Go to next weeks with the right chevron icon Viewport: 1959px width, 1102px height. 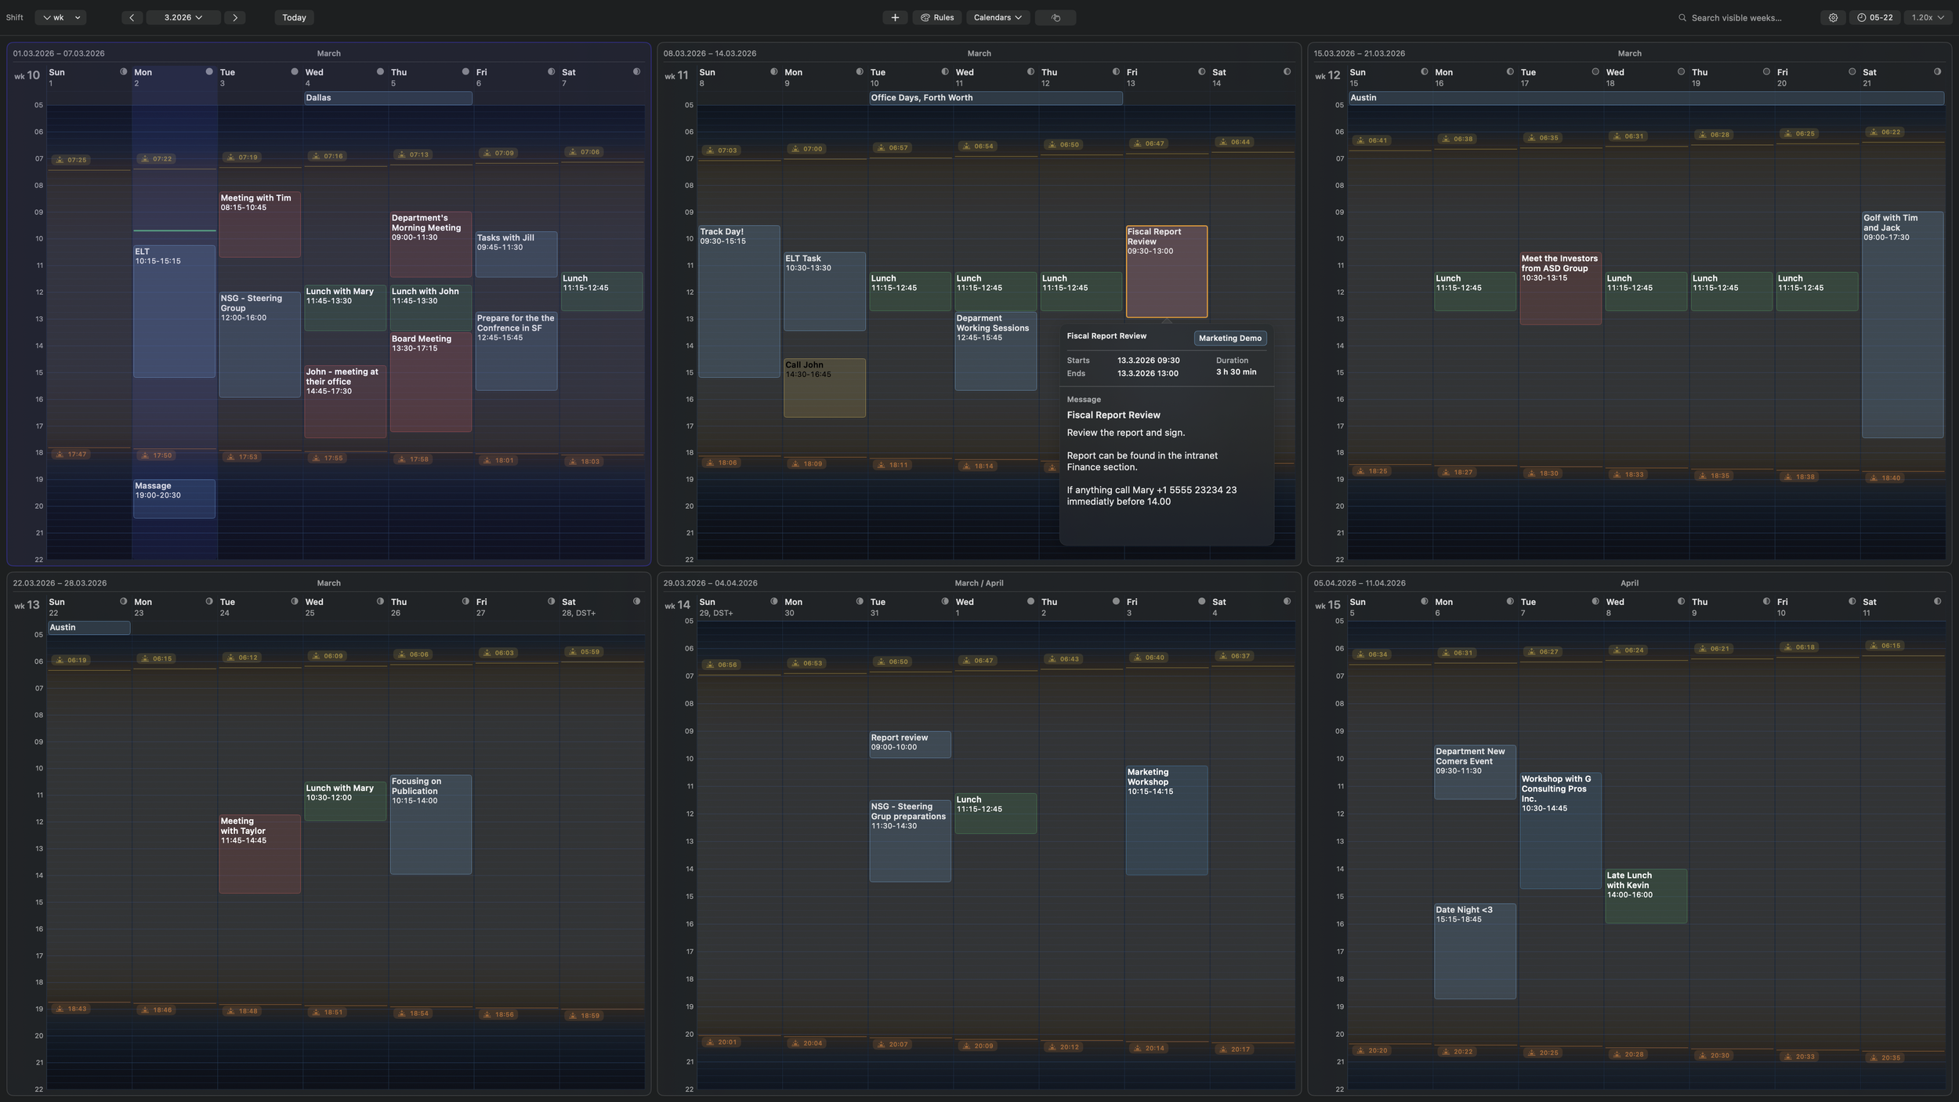point(234,17)
